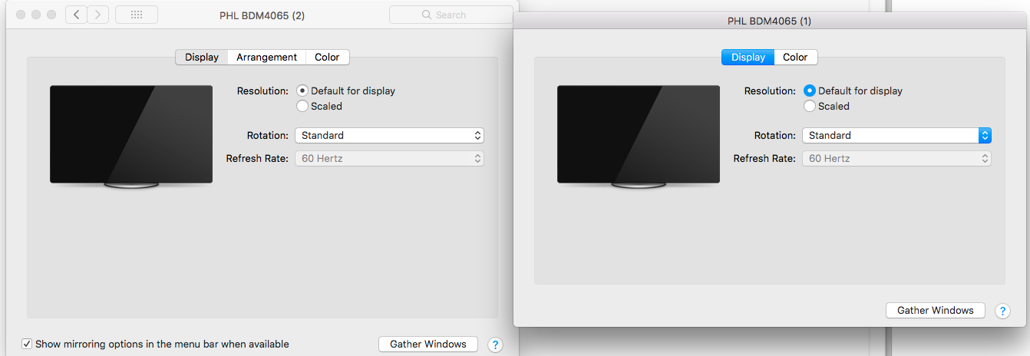This screenshot has width=1030, height=356.
Task: Open Rotation dropdown in window (2)
Action: (x=390, y=135)
